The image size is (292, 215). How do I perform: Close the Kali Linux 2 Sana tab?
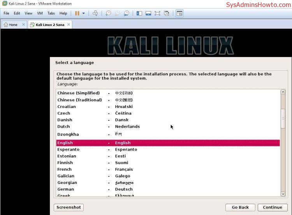(x=69, y=24)
